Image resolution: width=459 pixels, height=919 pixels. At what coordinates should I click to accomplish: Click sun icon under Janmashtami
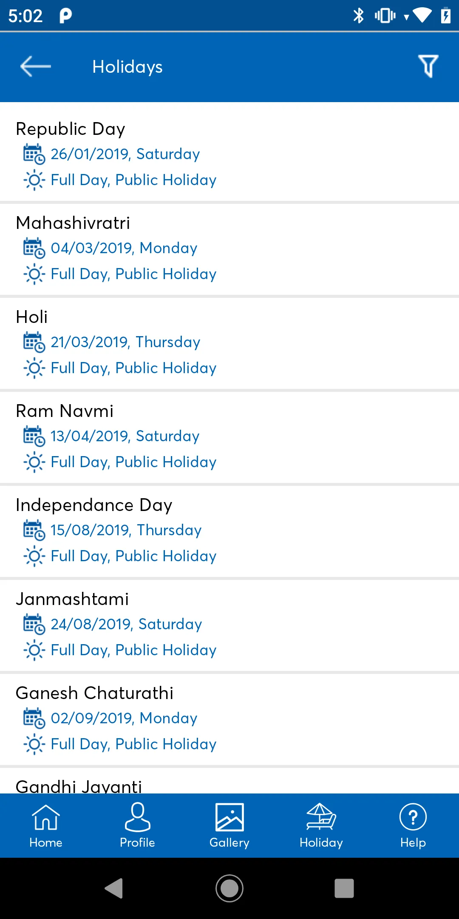34,650
